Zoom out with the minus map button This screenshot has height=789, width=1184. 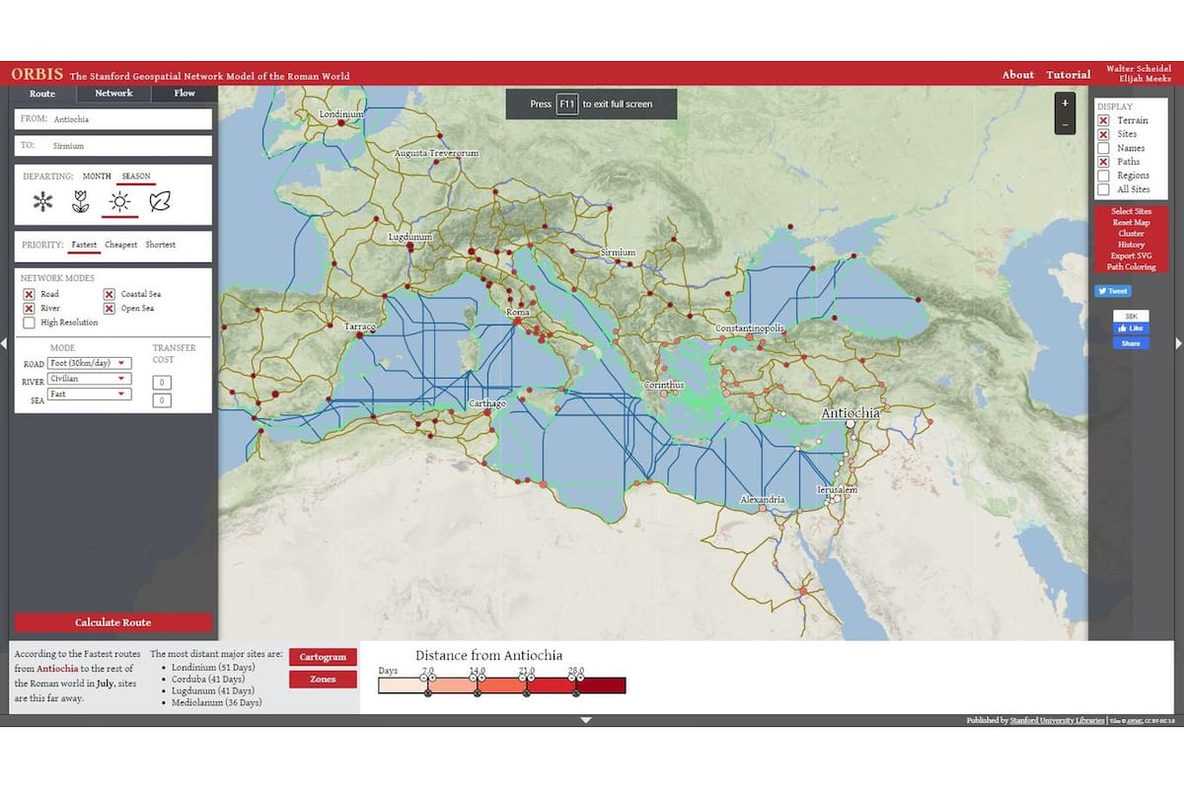1065,123
